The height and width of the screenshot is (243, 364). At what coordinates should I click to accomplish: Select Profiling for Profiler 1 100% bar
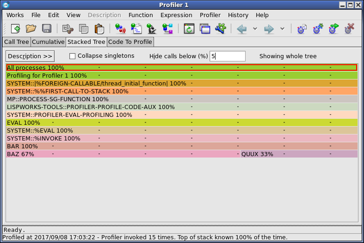tap(181, 76)
